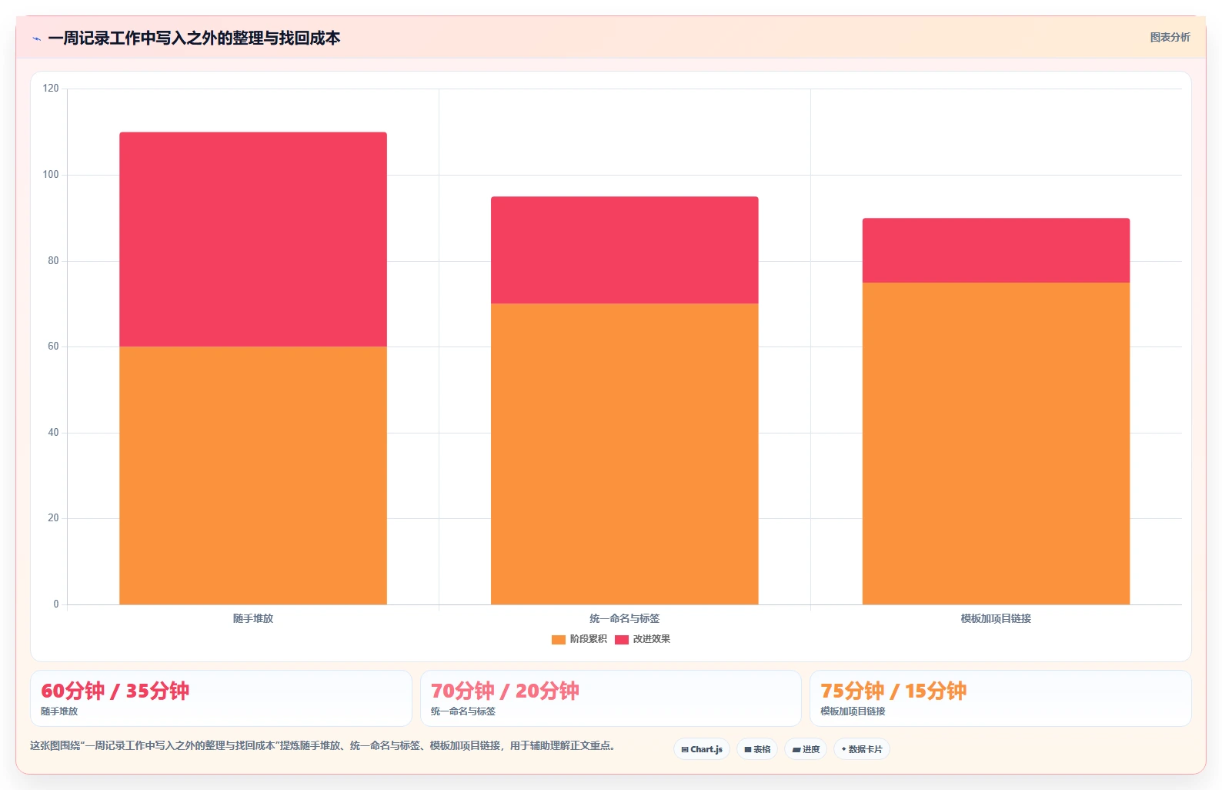This screenshot has width=1222, height=790.
Task: Click the red bar segment for 模板加项目链接
Action: click(x=996, y=250)
